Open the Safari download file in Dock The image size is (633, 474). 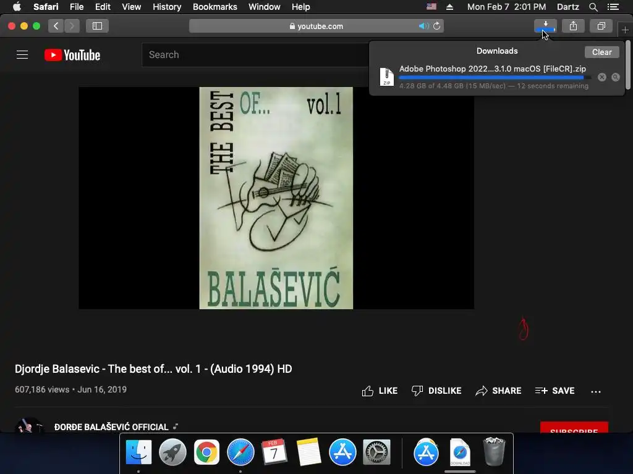(460, 452)
